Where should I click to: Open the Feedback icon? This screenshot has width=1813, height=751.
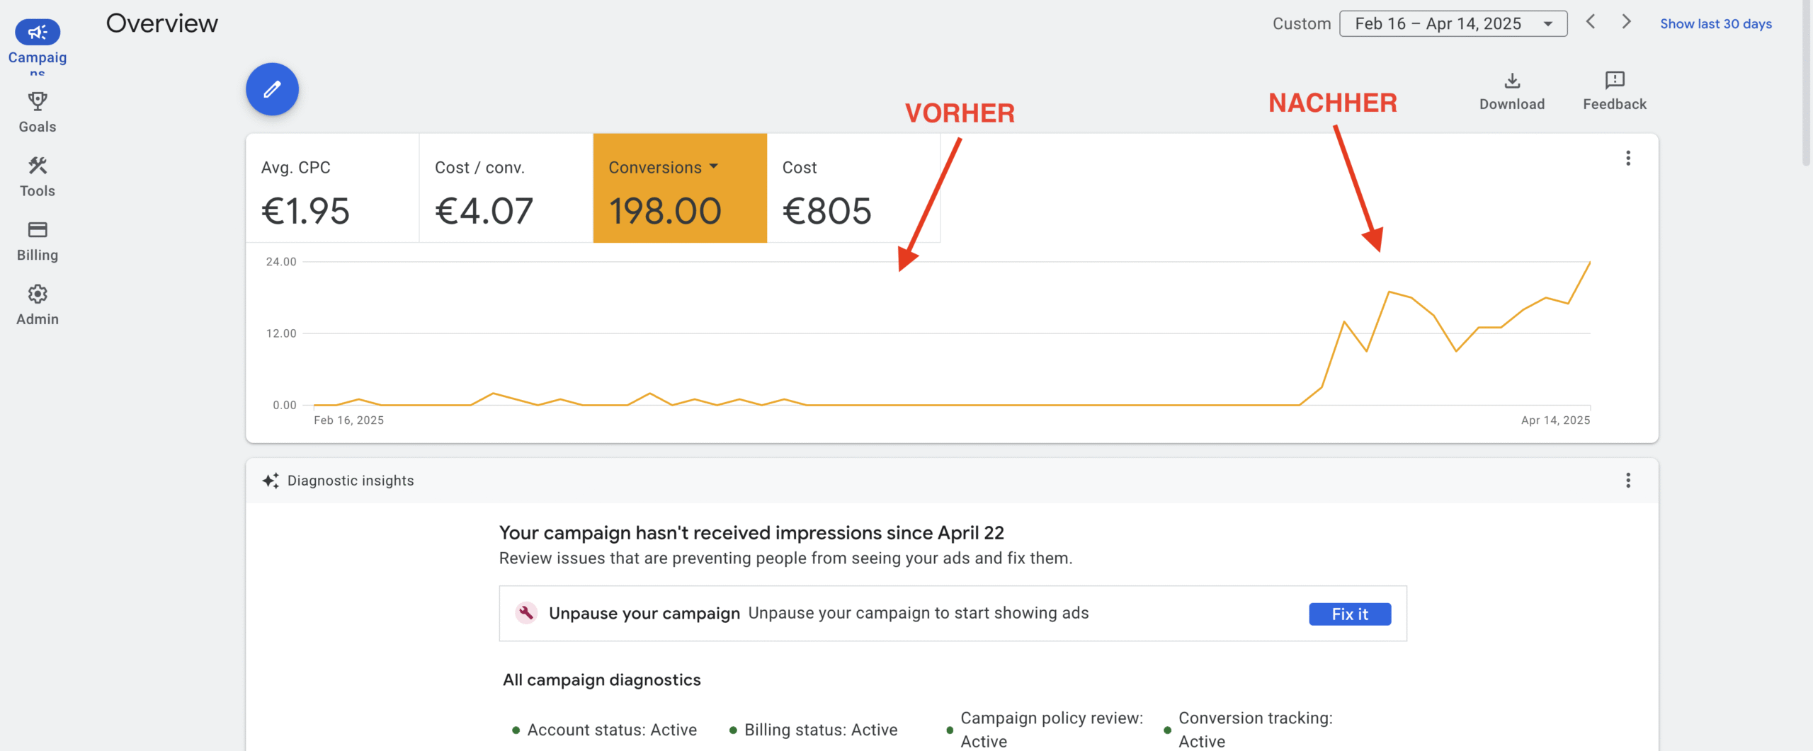pyautogui.click(x=1614, y=81)
